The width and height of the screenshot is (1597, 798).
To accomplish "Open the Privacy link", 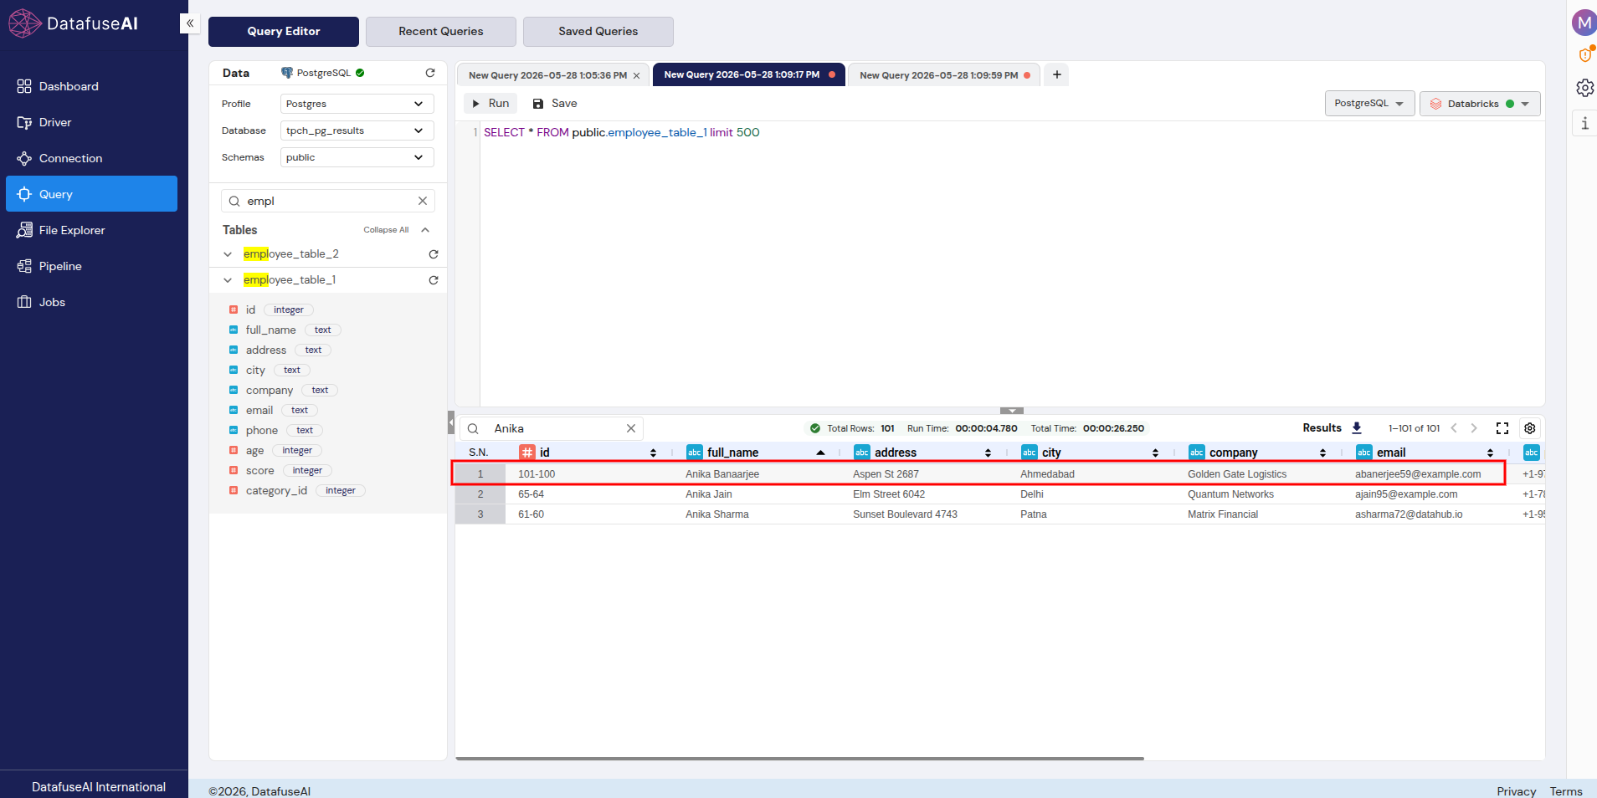I will click(1516, 791).
